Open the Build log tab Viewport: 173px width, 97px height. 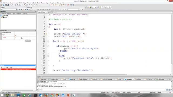pos(73,79)
